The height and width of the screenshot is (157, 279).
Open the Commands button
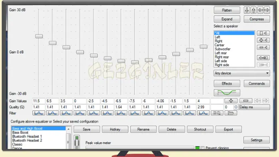(x=257, y=84)
